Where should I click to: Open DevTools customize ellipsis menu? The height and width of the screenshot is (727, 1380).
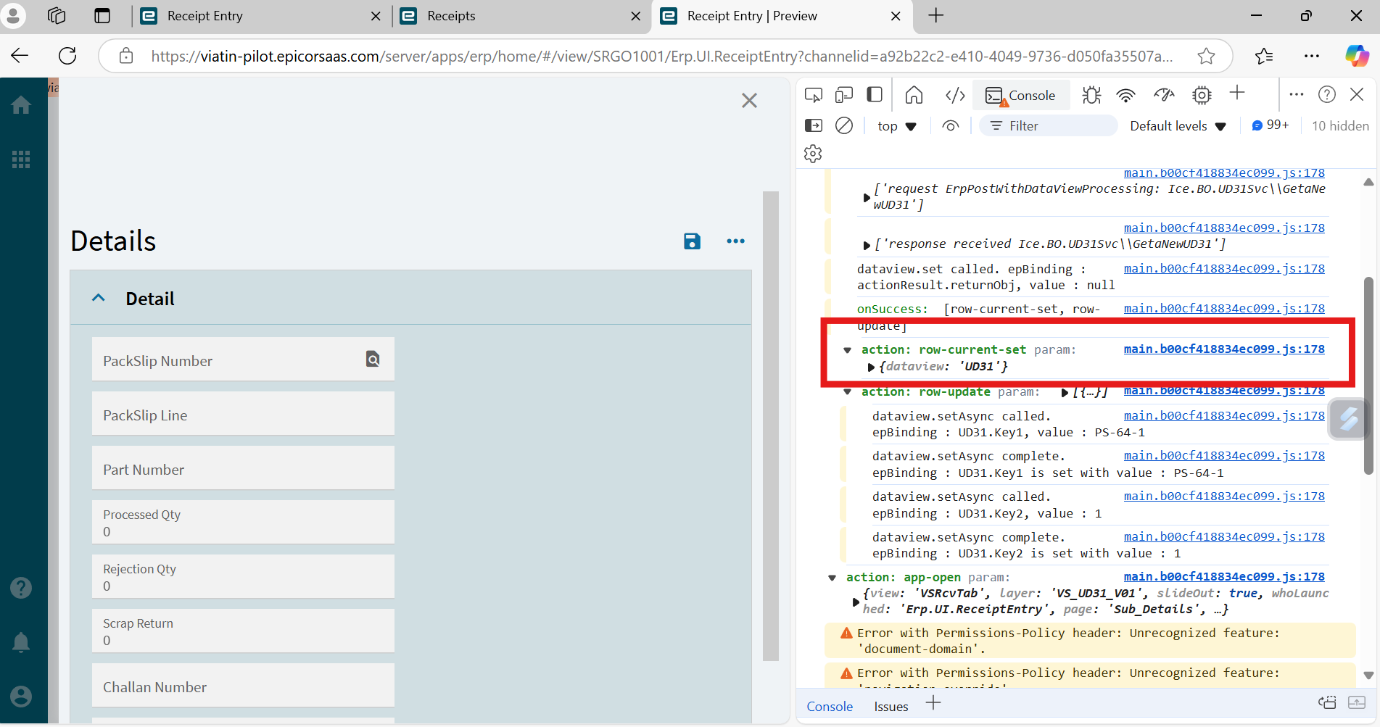(1297, 94)
